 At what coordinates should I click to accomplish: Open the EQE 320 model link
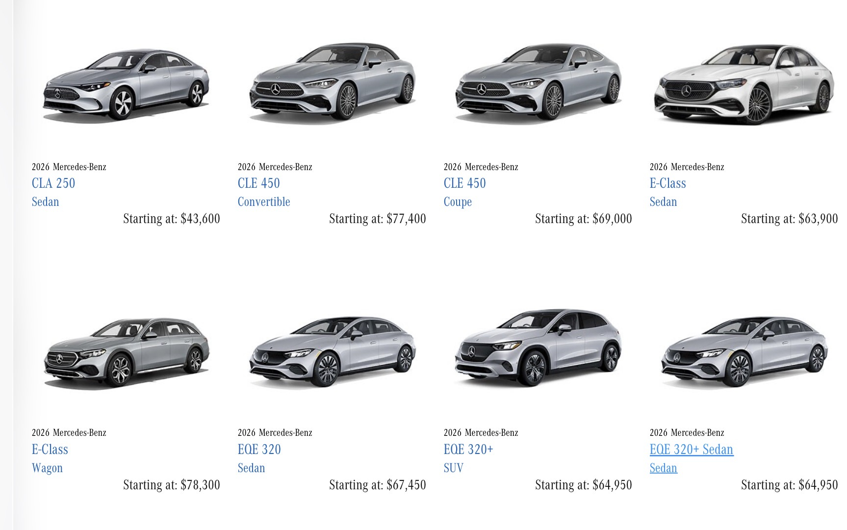(259, 450)
